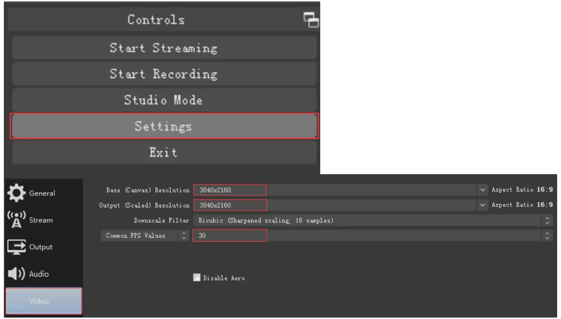
Task: Open the Downscale Filter dropdown
Action: click(372, 220)
